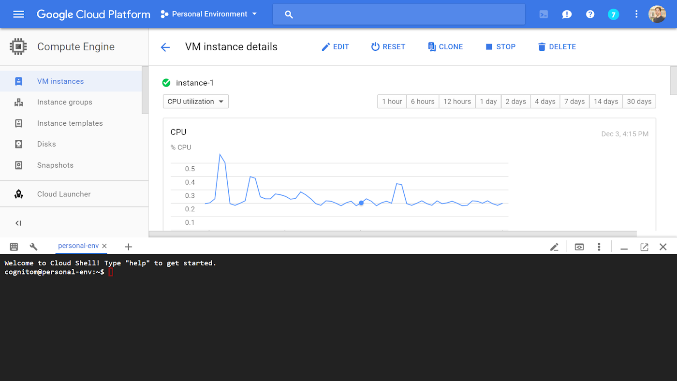The height and width of the screenshot is (381, 677).
Task: Open Instance templates in sidebar
Action: (x=71, y=123)
